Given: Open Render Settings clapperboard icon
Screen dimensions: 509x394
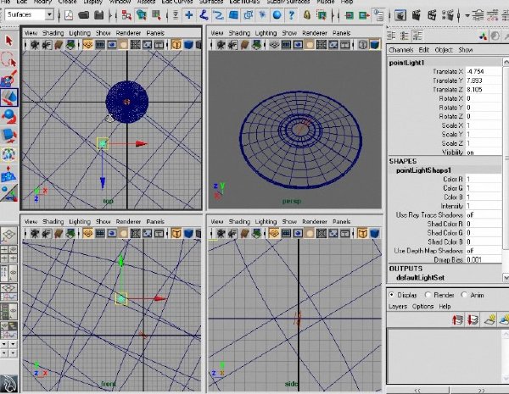Looking at the screenshot, I should pos(448,15).
